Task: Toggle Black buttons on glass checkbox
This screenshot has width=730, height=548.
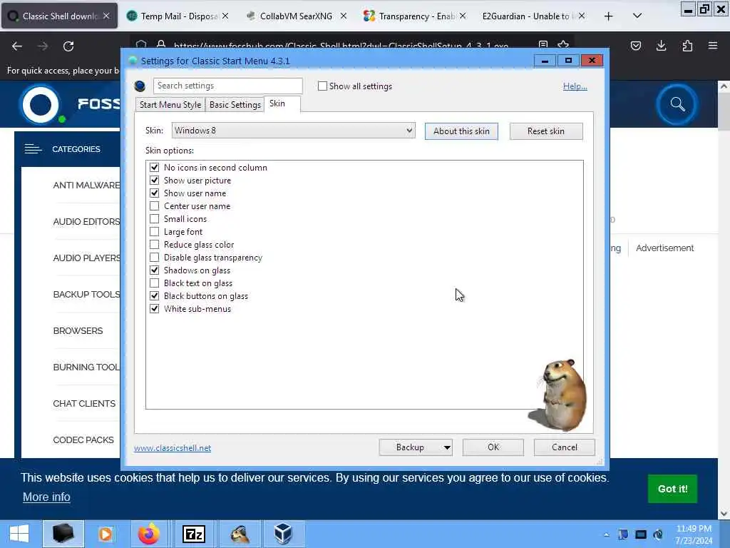Action: tap(154, 296)
